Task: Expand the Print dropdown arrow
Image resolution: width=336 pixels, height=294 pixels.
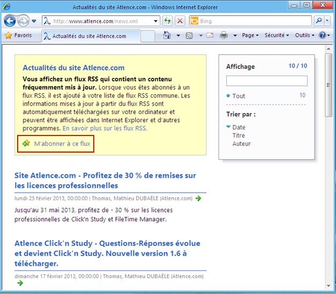Action: click(235, 35)
